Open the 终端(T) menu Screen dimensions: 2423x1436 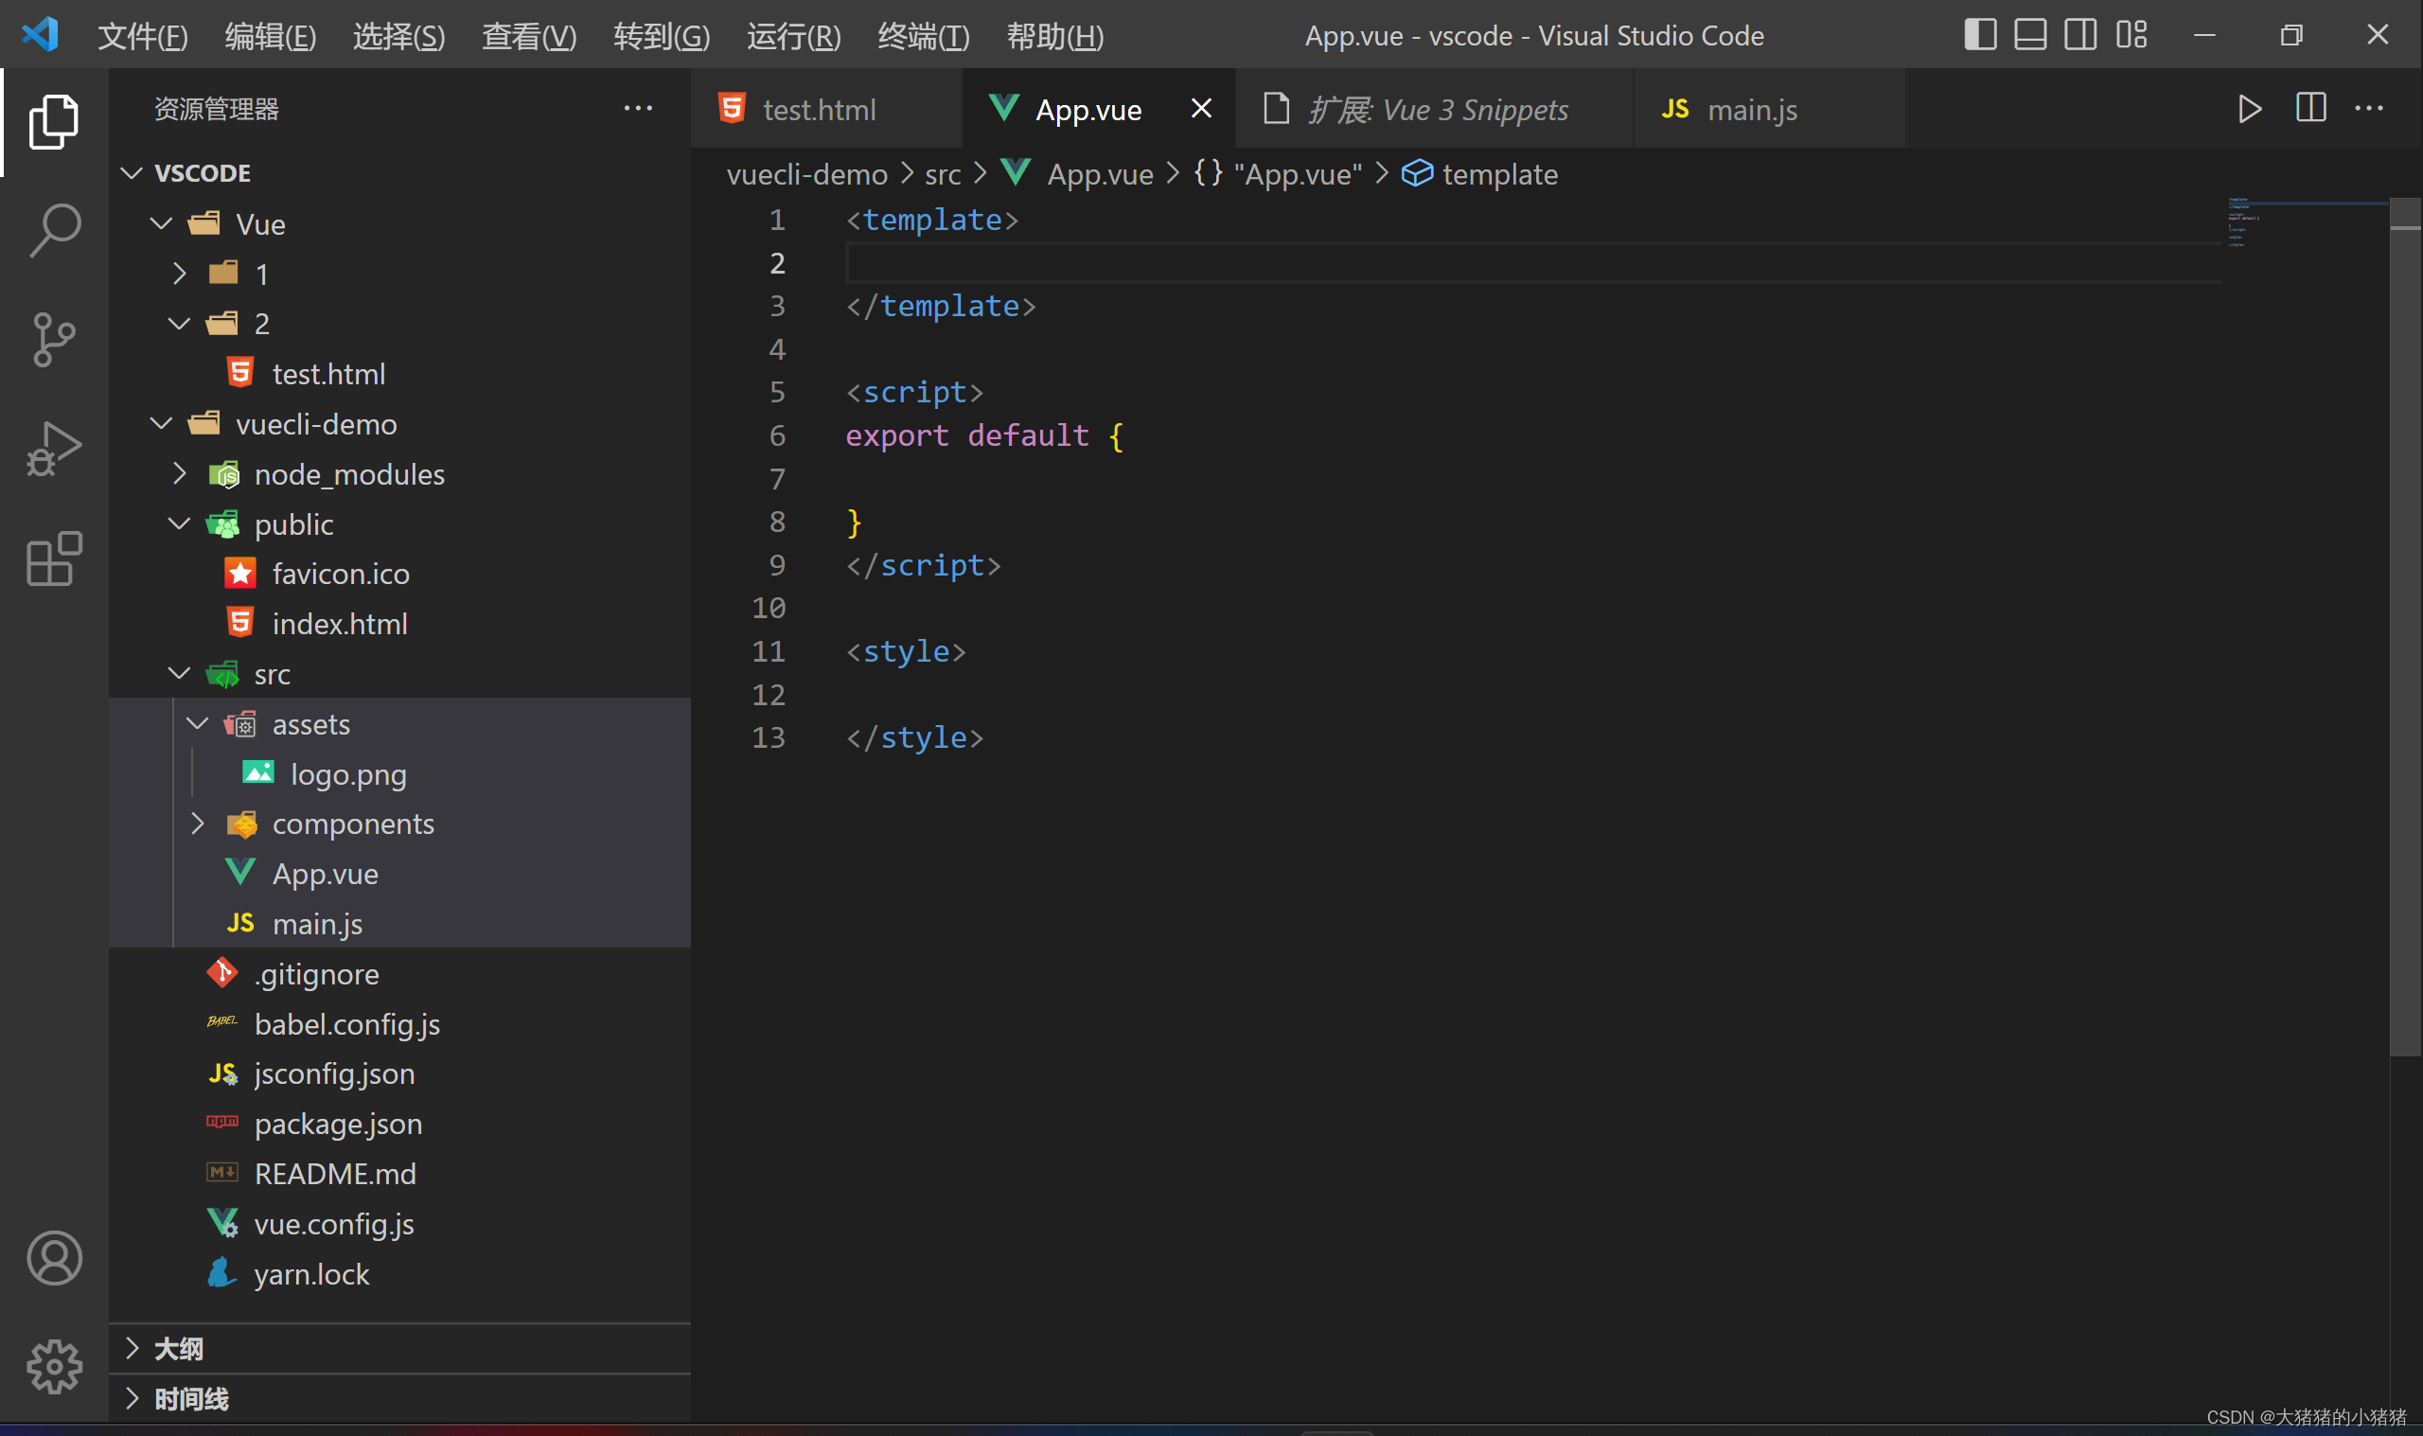pos(923,36)
